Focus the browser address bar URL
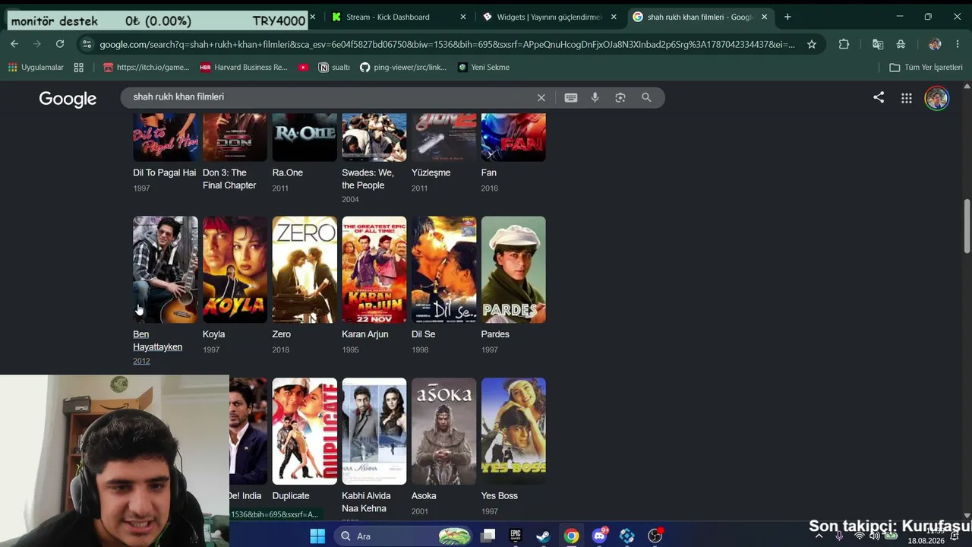 coord(447,44)
